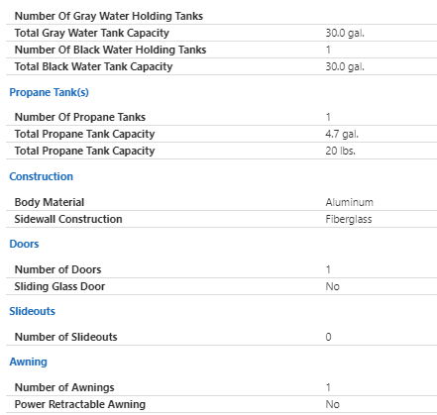Click the Sidewall Construction label
This screenshot has height=415, width=437.
(x=68, y=219)
